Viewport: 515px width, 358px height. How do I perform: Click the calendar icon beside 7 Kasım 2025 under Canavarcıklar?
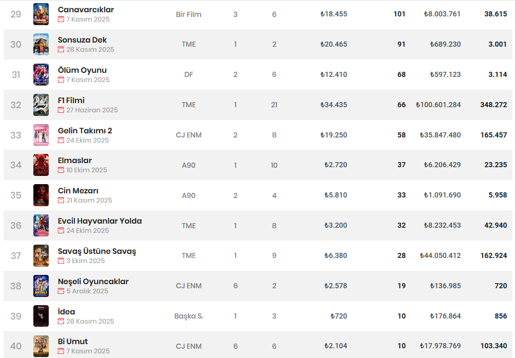click(61, 19)
